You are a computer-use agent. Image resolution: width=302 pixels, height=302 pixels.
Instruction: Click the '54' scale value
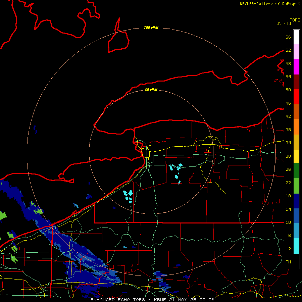(288, 77)
